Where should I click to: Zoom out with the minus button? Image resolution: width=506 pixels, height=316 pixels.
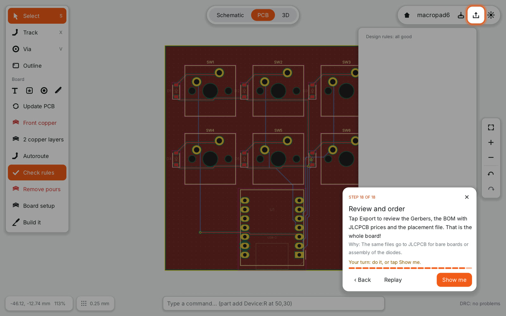[491, 157]
